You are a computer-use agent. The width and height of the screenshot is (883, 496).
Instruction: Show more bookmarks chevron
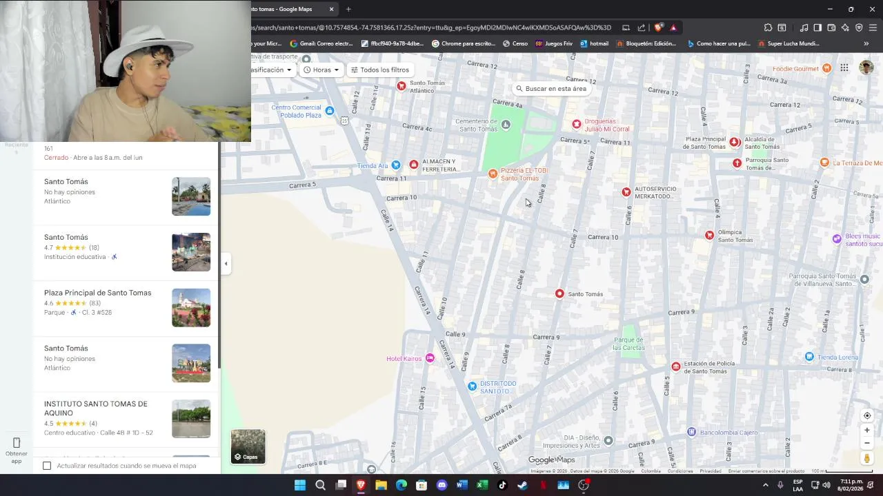tap(866, 43)
